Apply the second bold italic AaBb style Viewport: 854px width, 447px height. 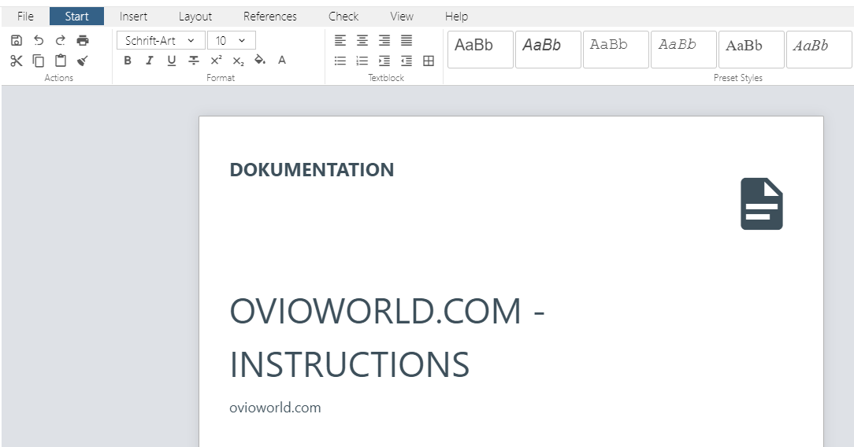(x=548, y=50)
